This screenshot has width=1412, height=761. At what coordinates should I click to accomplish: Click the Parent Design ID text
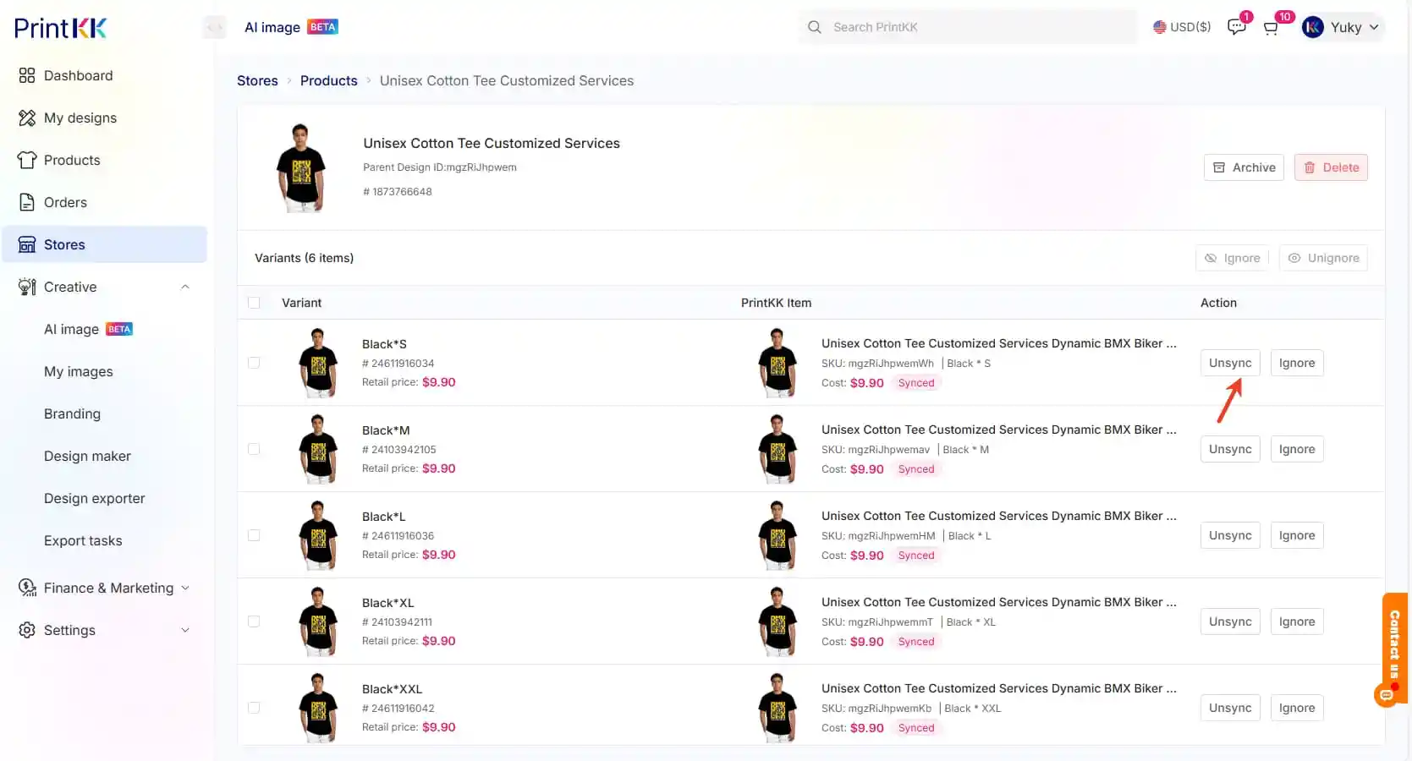(x=440, y=167)
